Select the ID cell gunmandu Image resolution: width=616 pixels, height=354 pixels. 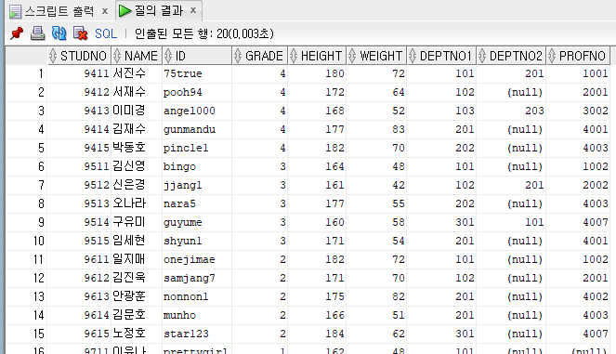tap(197, 129)
